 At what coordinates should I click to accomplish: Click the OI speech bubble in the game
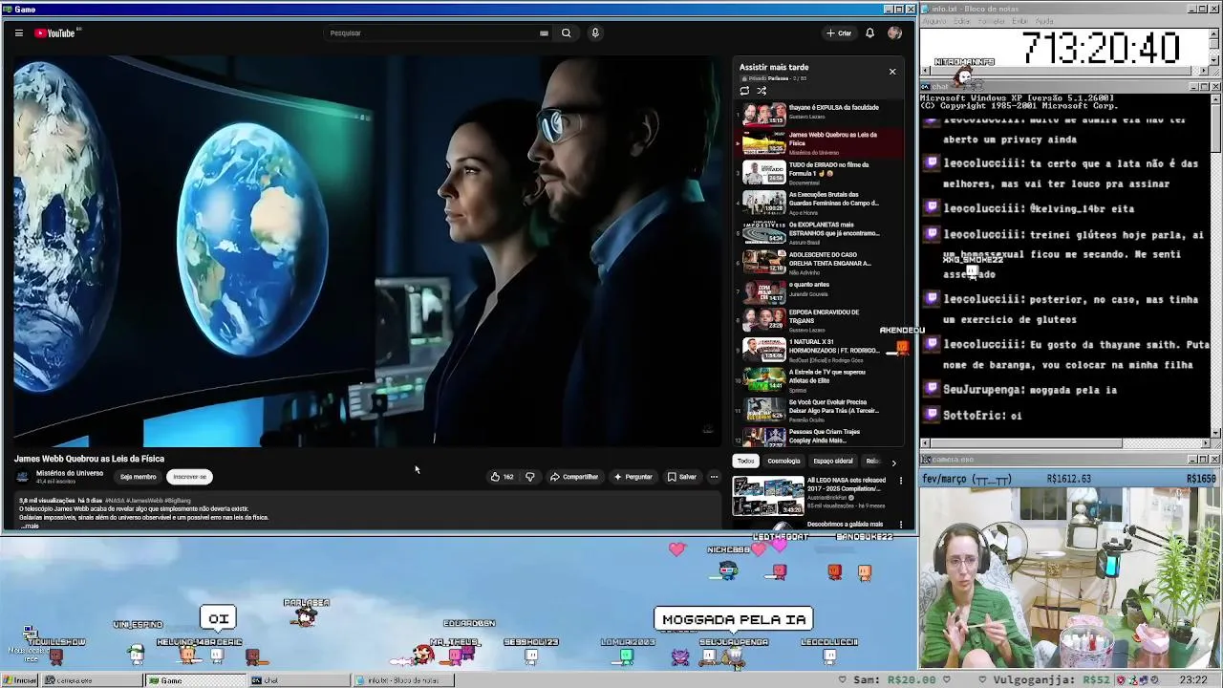tap(218, 618)
